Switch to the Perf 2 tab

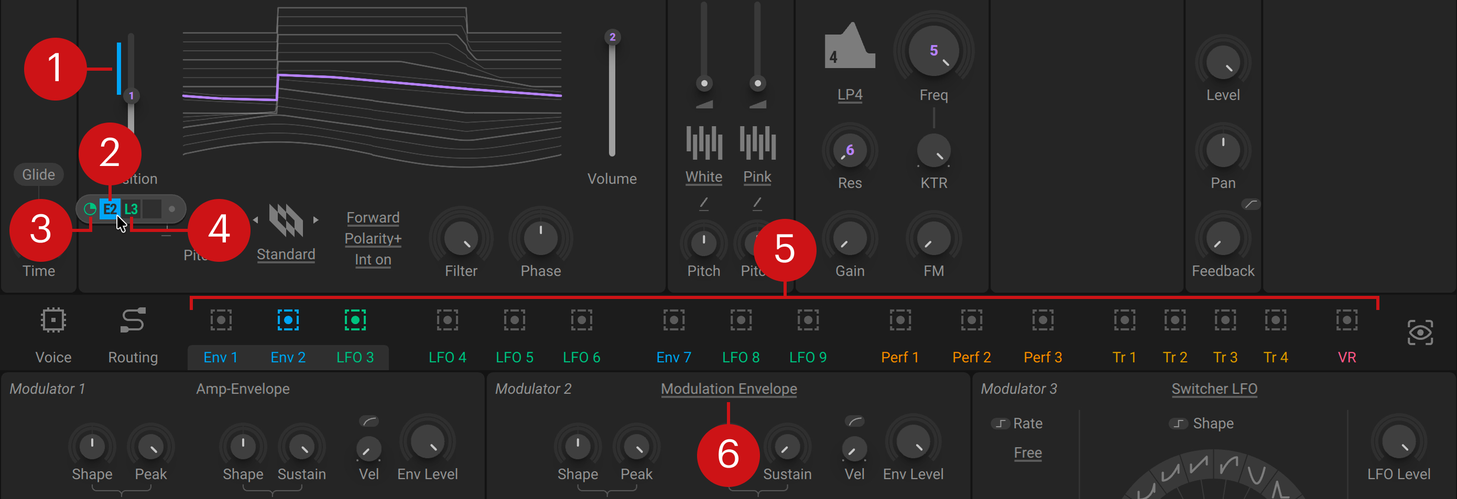[971, 357]
